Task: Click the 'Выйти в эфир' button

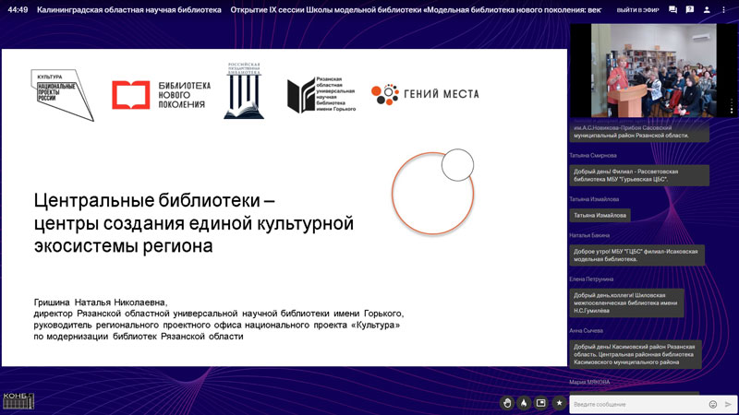Action: click(638, 9)
